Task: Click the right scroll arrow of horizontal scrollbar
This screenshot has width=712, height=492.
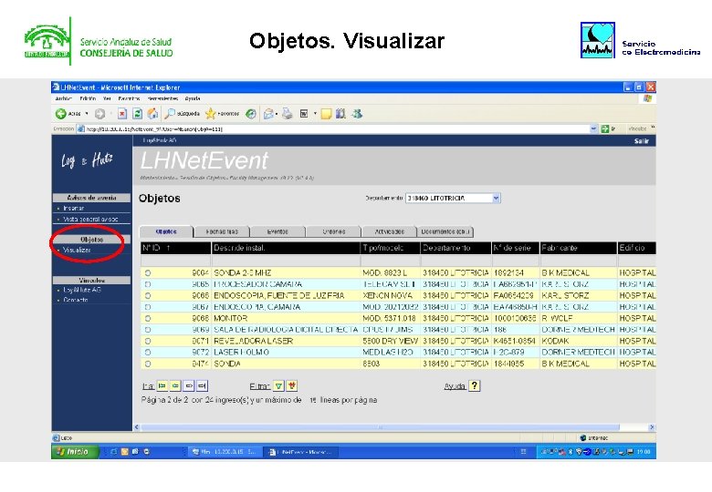Action: (x=652, y=427)
